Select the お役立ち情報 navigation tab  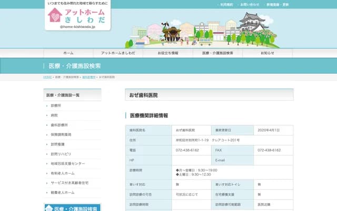168,53
